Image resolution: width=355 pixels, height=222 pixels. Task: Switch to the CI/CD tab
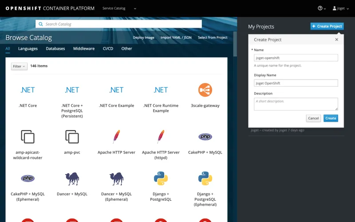pyautogui.click(x=108, y=49)
